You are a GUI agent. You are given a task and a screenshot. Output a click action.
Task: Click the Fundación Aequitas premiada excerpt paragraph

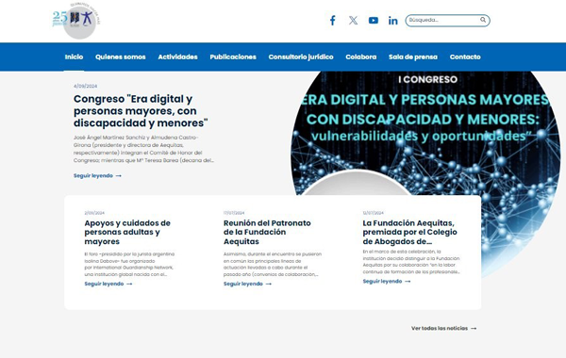click(411, 262)
